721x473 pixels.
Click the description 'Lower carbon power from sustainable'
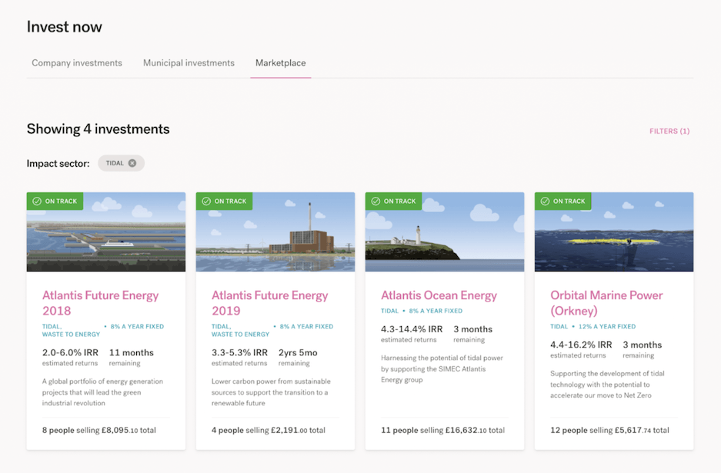coord(271,392)
